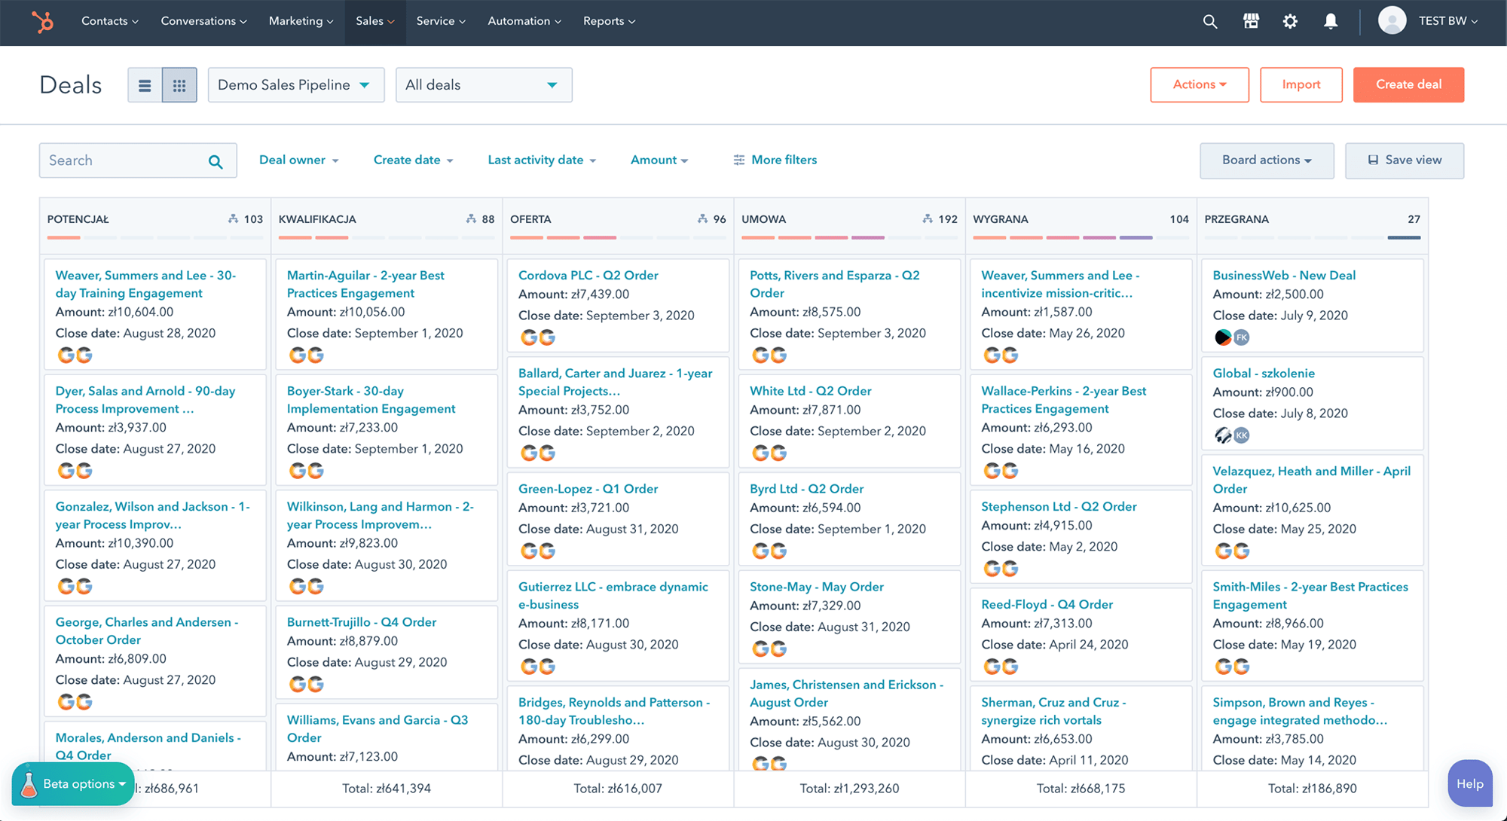Open the Board actions dropdown
The image size is (1507, 821).
coord(1267,160)
